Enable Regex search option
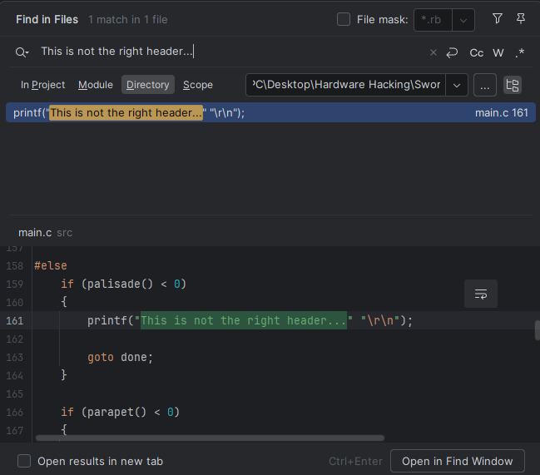Viewport: 540px width, 475px height. (520, 52)
